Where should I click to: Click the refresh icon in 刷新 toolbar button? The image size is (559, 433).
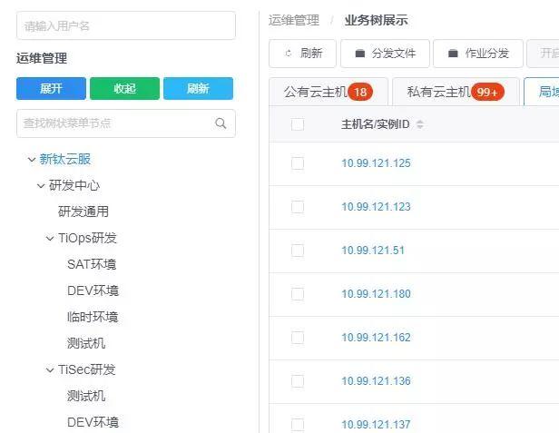pyautogui.click(x=289, y=54)
